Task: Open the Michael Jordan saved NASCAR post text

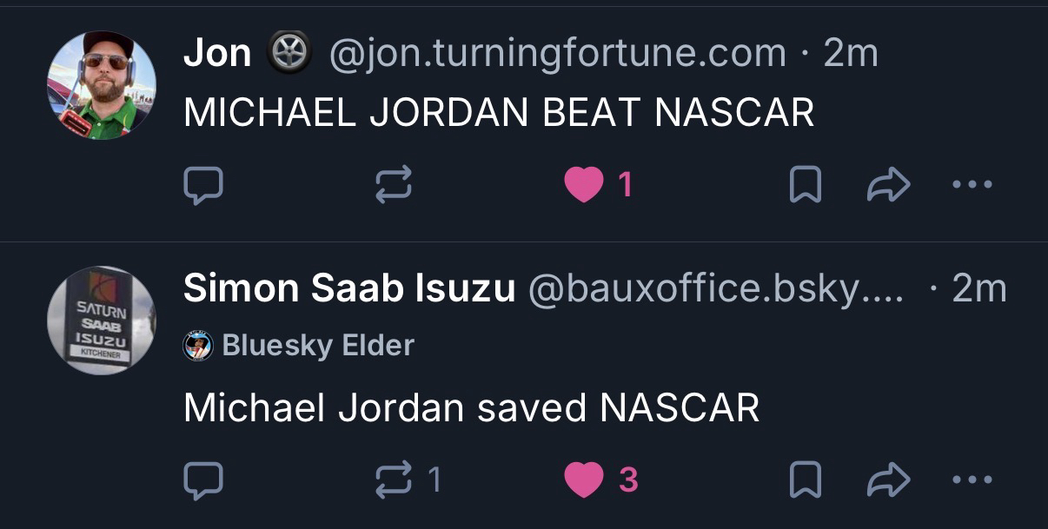Action: tap(471, 407)
